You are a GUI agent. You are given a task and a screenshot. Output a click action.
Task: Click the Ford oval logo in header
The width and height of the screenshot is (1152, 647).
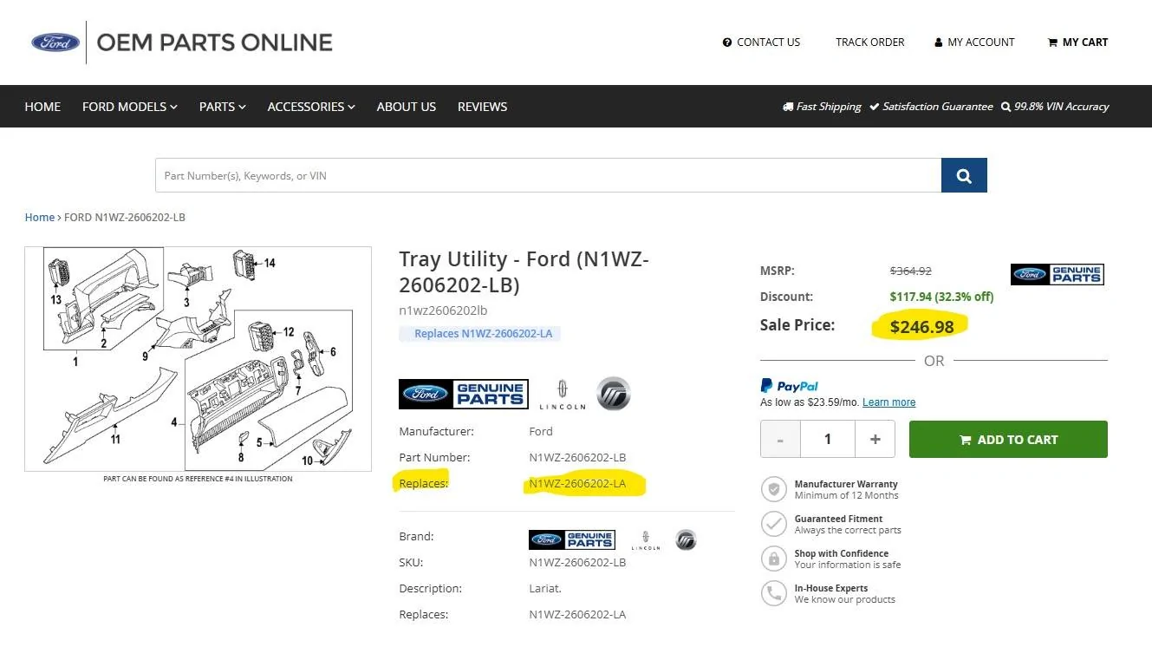pyautogui.click(x=55, y=42)
